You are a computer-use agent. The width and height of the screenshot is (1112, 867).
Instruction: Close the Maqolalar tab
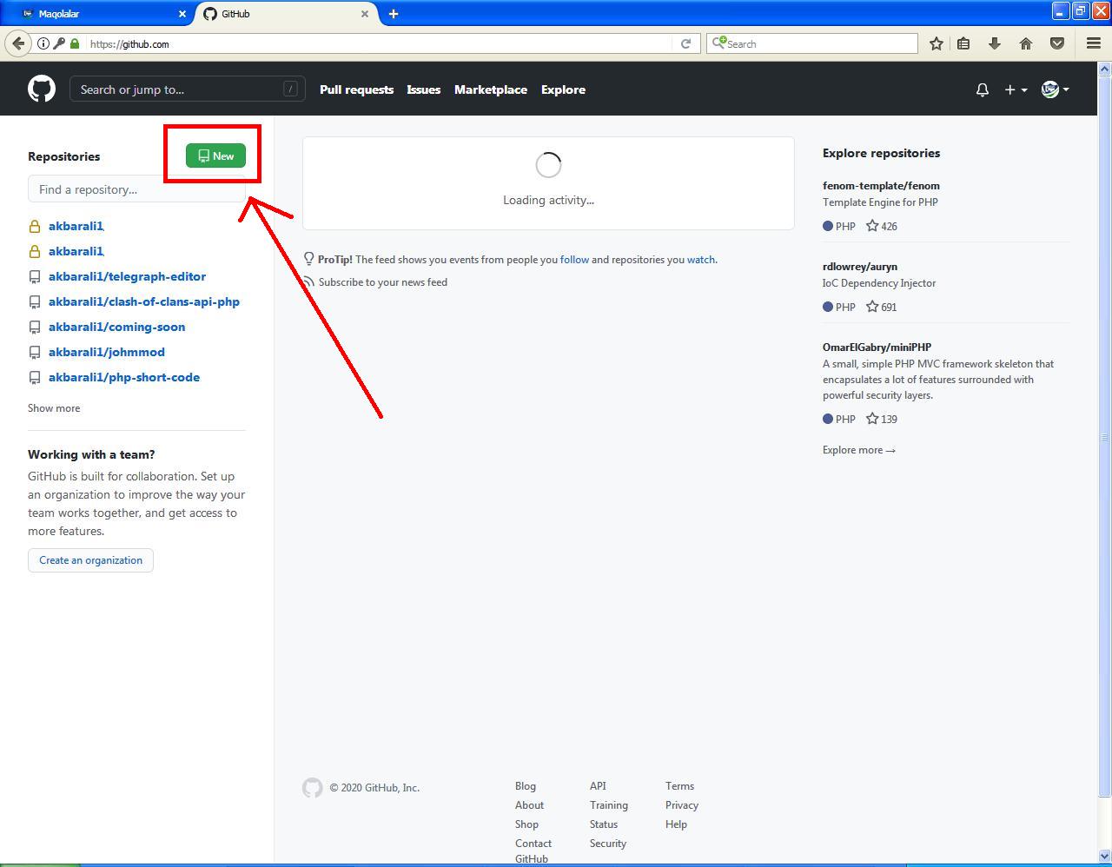tap(182, 14)
